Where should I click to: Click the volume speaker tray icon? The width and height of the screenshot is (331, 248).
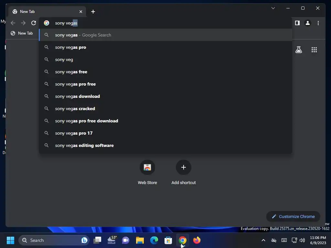302,240
